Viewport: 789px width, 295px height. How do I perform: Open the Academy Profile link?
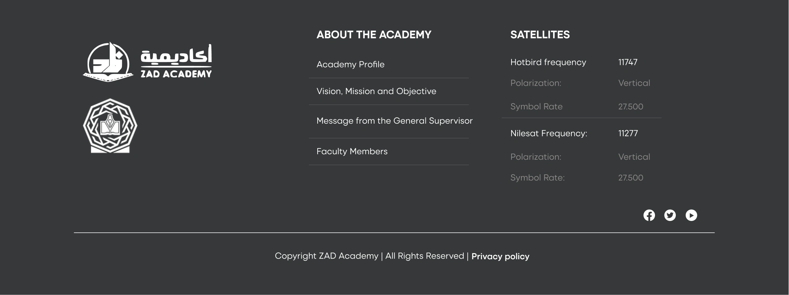[351, 65]
